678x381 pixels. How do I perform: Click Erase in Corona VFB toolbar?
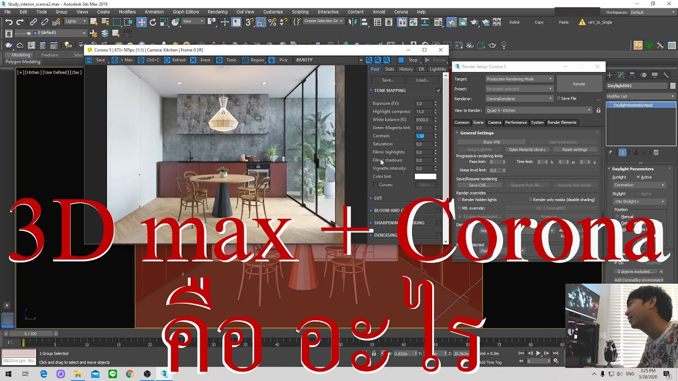coord(201,60)
